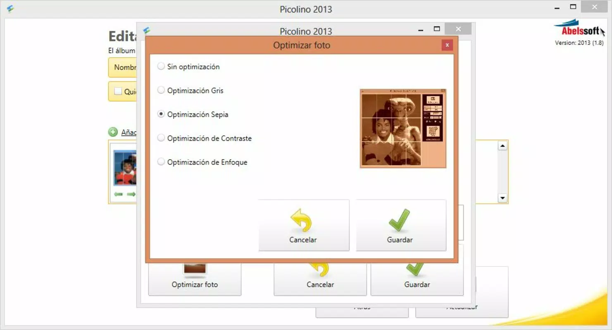Move photo with the green left arrow
Viewport: 612px width, 330px height.
[x=119, y=194]
